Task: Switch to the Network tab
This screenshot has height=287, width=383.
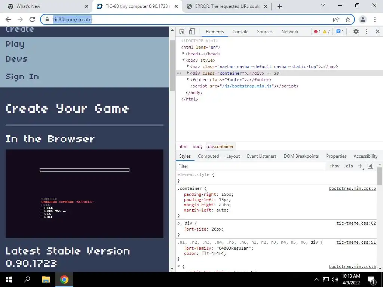Action: tap(290, 32)
